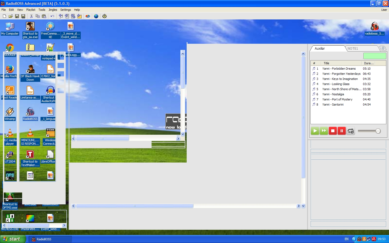Click the Duration column header

click(368, 63)
